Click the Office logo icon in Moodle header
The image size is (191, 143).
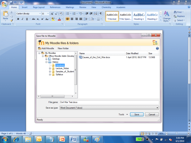coord(155,43)
